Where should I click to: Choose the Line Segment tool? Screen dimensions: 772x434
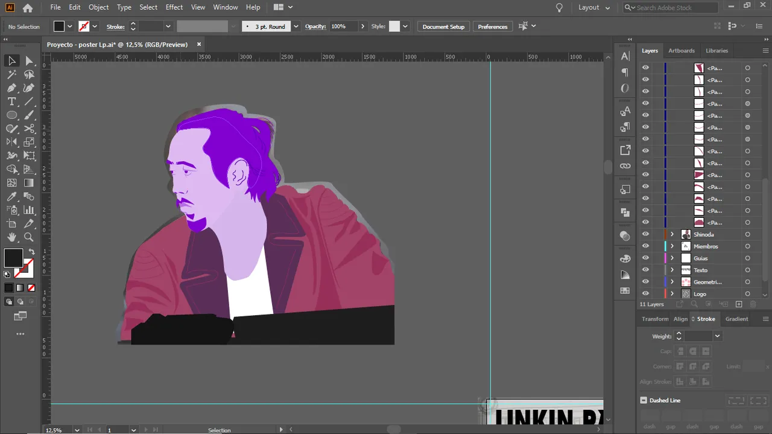pos(29,101)
